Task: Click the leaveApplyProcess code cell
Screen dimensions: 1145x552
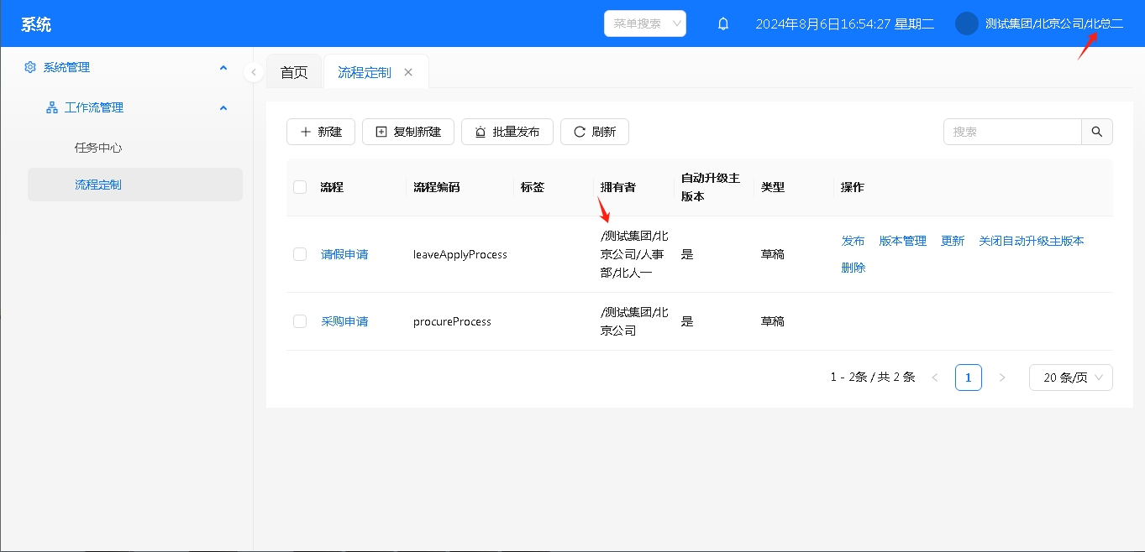Action: pyautogui.click(x=460, y=254)
